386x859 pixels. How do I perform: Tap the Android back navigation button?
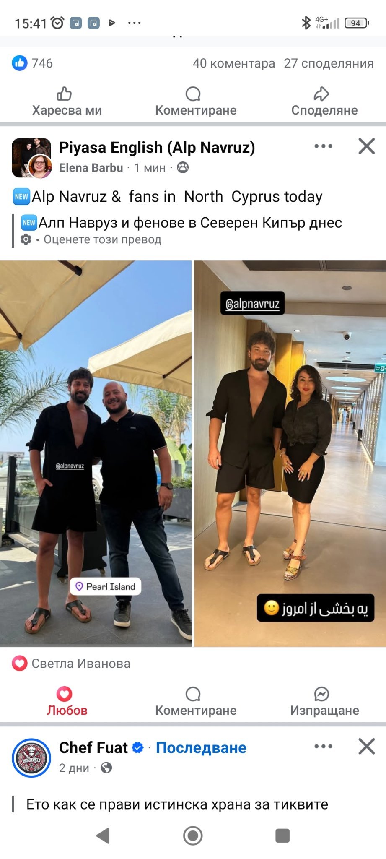tap(103, 836)
